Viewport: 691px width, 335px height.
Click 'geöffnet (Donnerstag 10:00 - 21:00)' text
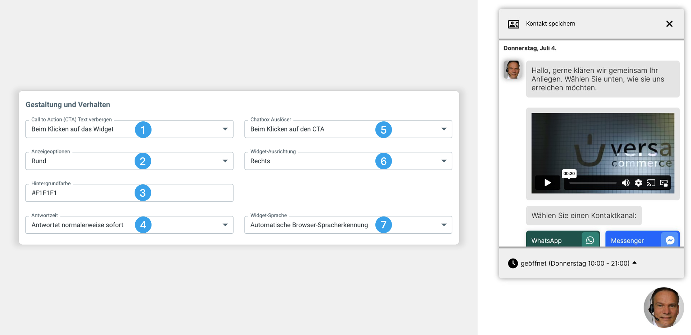pos(575,263)
